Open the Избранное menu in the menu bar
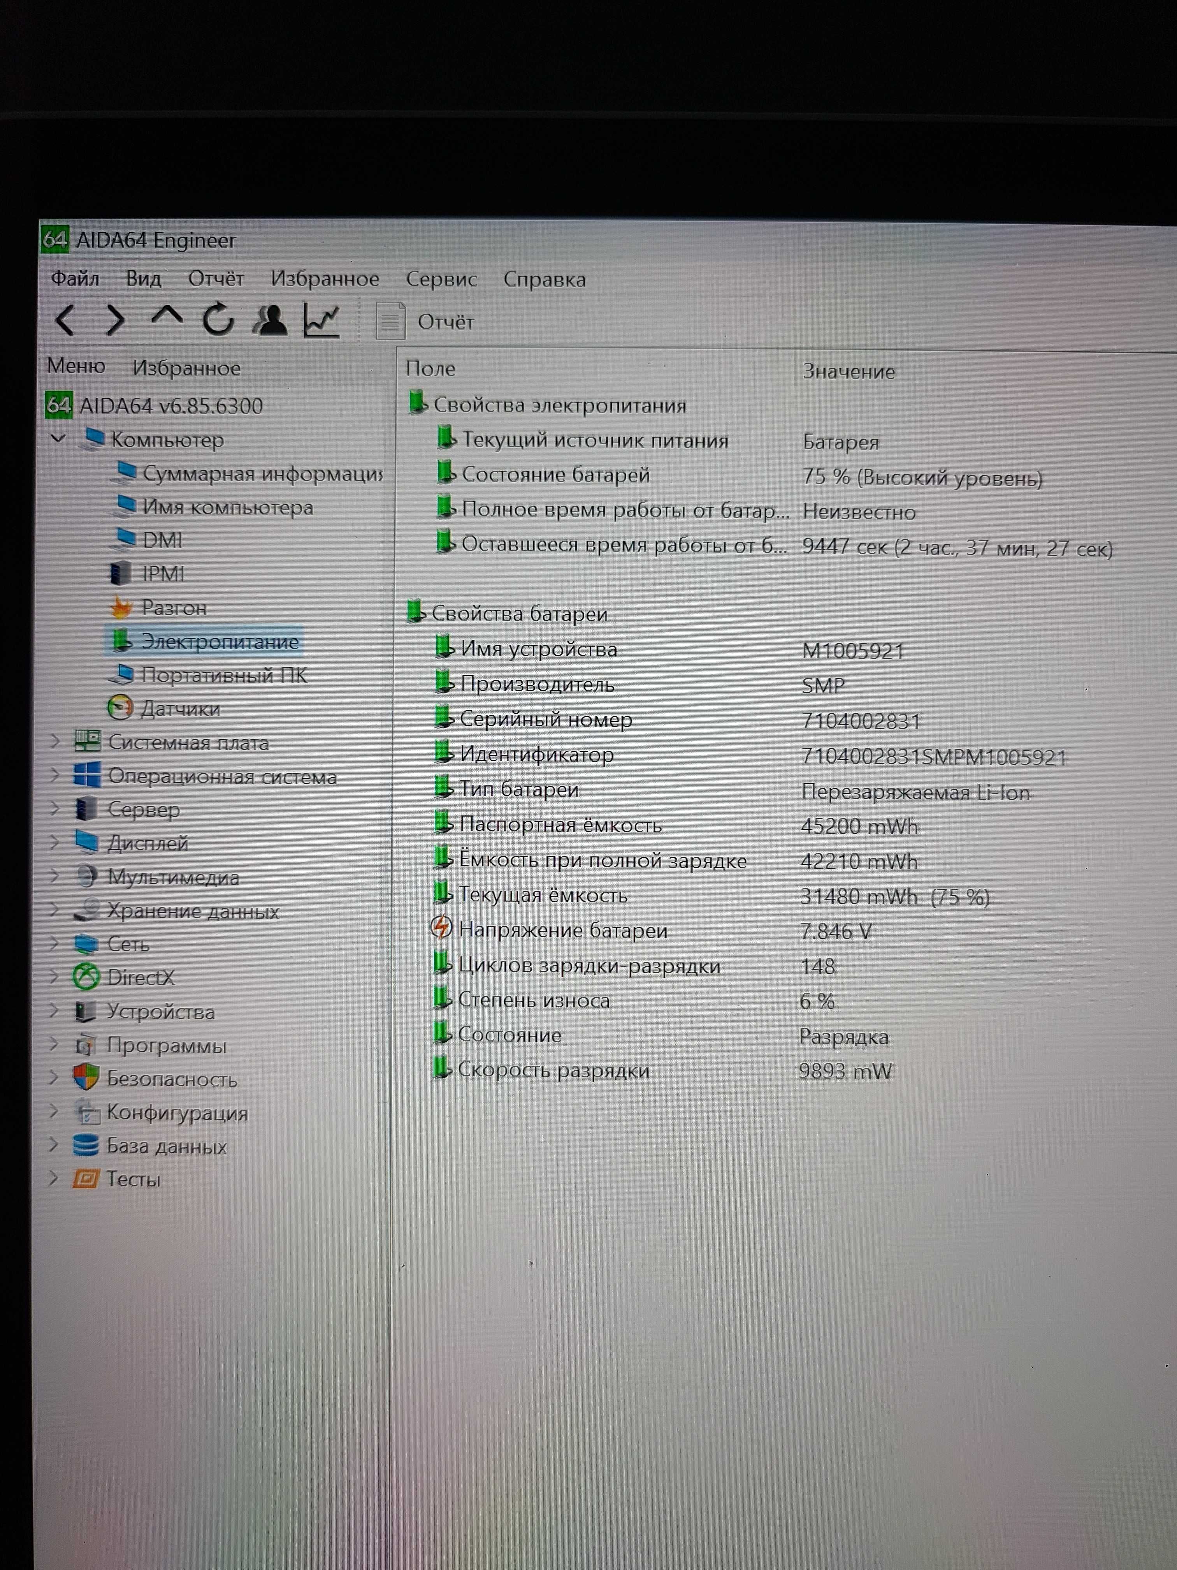 click(325, 279)
